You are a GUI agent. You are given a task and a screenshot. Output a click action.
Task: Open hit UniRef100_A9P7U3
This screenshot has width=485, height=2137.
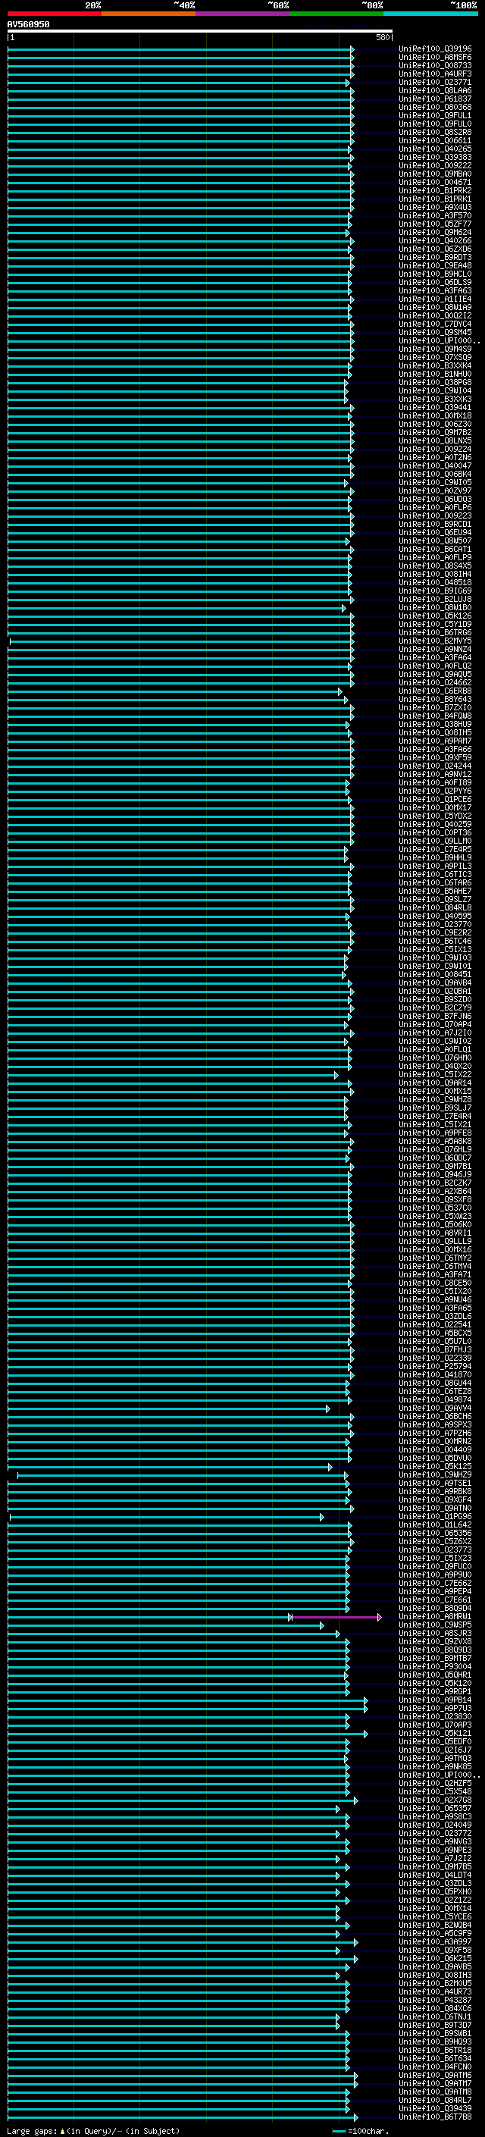(435, 1708)
